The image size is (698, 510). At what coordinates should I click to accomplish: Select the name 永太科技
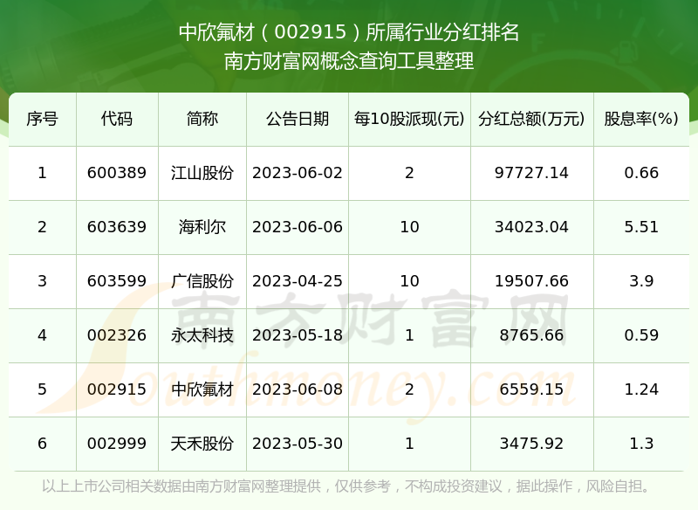[202, 335]
